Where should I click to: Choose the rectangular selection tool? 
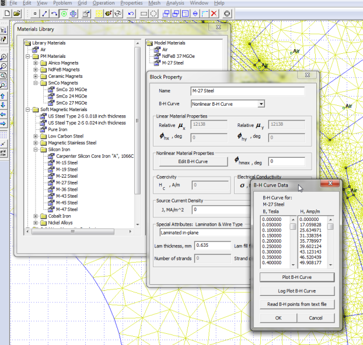pos(144,13)
